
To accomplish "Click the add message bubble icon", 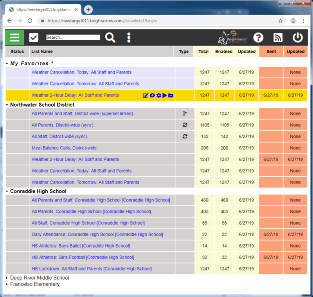I will [152, 95].
